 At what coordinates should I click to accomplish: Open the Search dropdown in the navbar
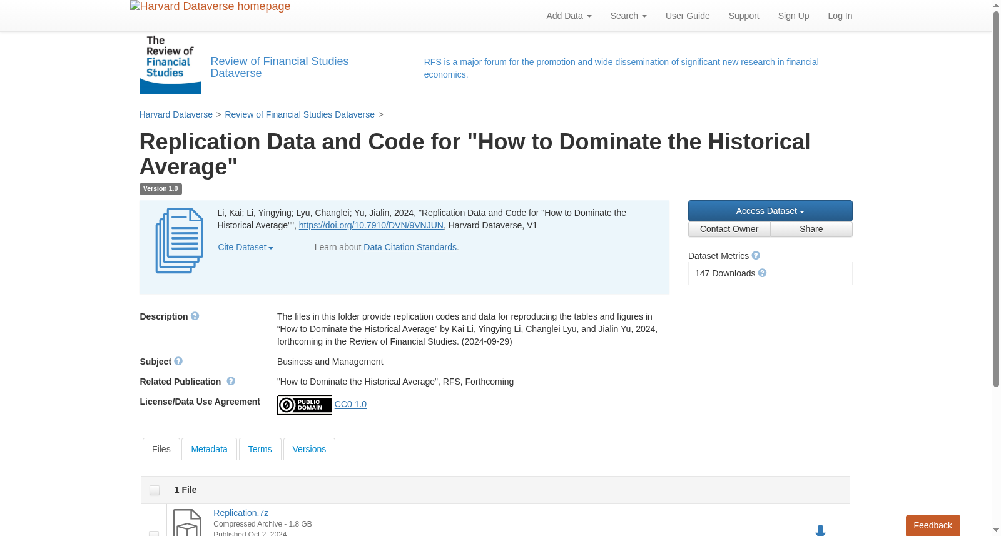tap(628, 16)
